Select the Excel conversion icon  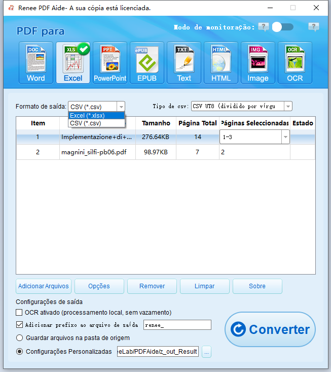[73, 63]
